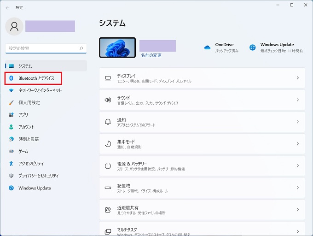
Task: Click the サウンド speaker icon
Action: [108, 100]
